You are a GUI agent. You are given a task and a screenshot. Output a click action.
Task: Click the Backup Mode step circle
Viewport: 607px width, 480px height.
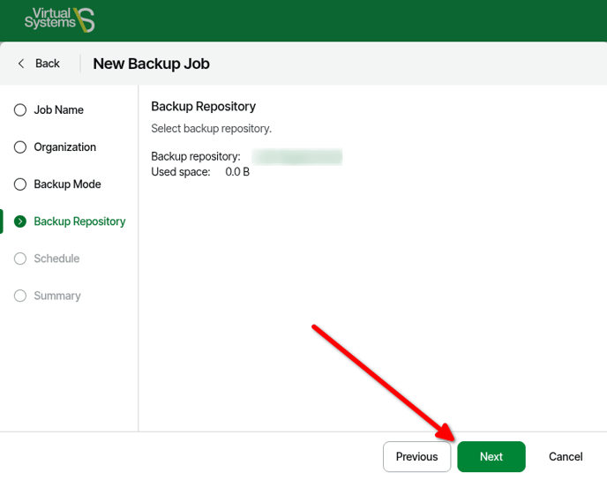20,184
